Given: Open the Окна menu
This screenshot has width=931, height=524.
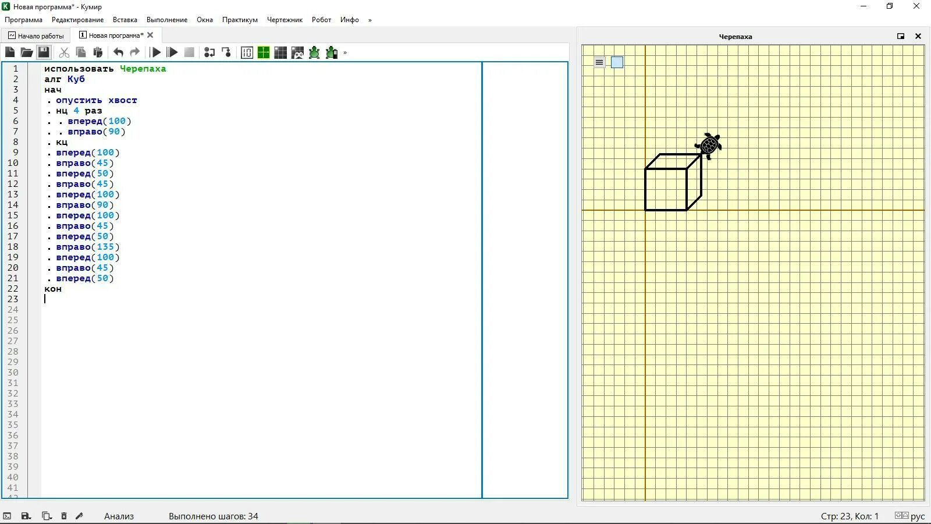Looking at the screenshot, I should [205, 20].
